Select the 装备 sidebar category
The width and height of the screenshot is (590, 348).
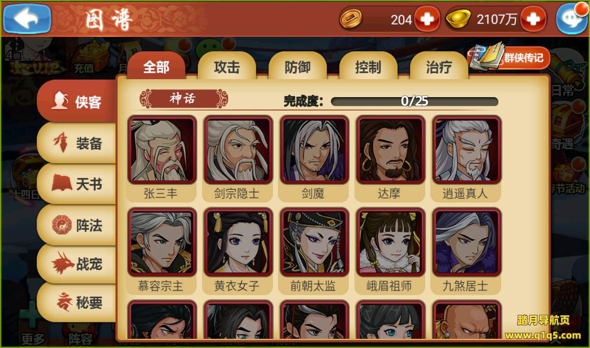pyautogui.click(x=77, y=143)
